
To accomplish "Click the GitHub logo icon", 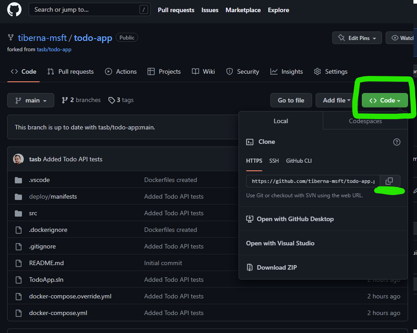I will tap(13, 10).
